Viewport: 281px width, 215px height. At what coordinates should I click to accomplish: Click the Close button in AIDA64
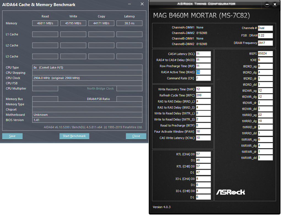[136, 136]
